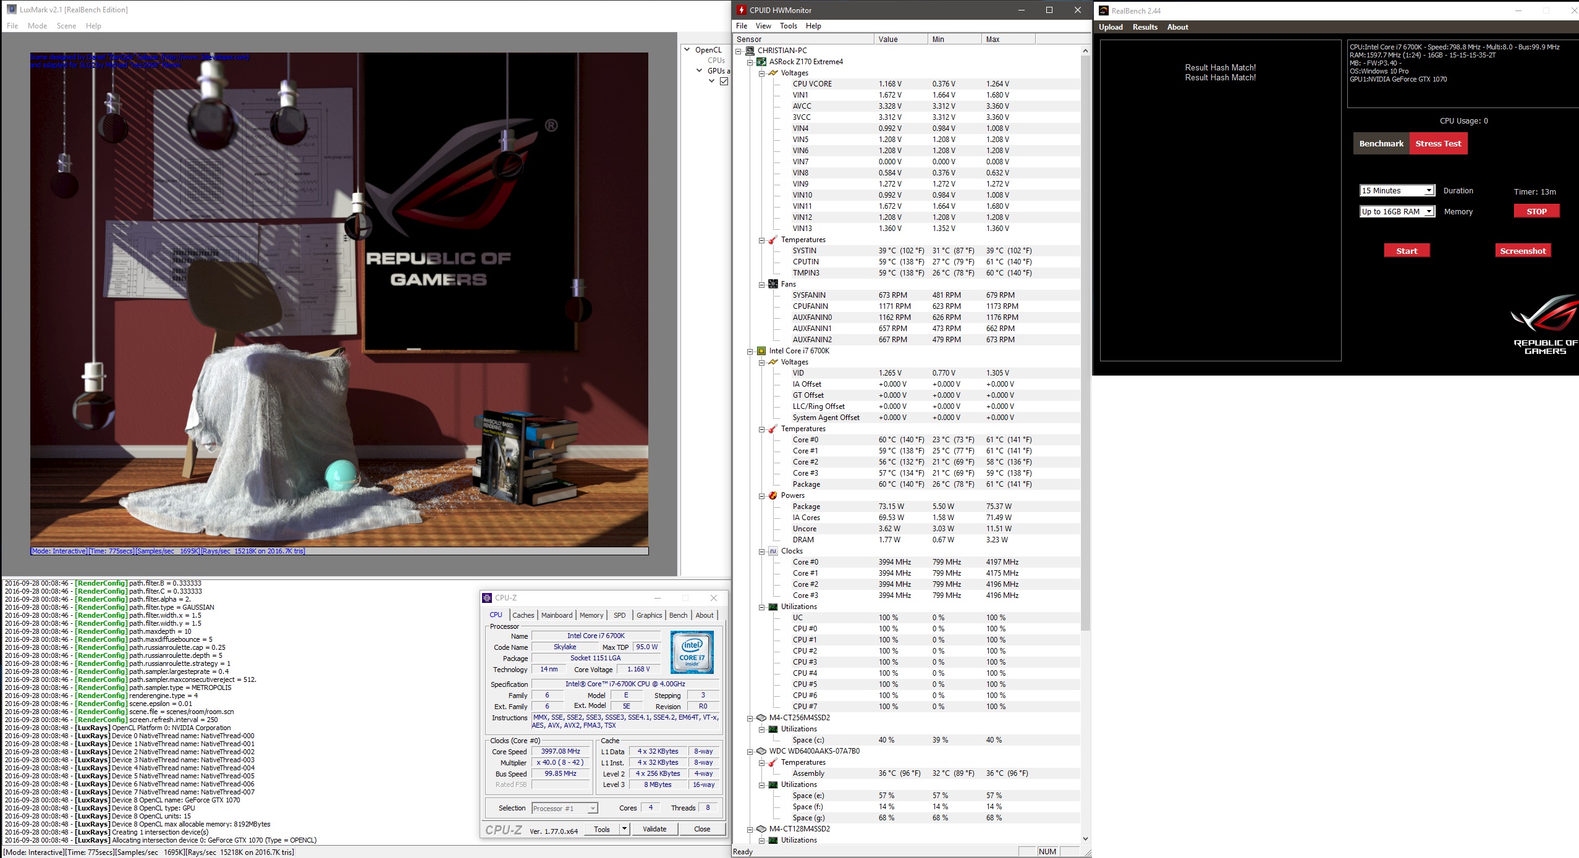The image size is (1579, 858).
Task: Click the Fans node fan icon
Action: (x=773, y=284)
